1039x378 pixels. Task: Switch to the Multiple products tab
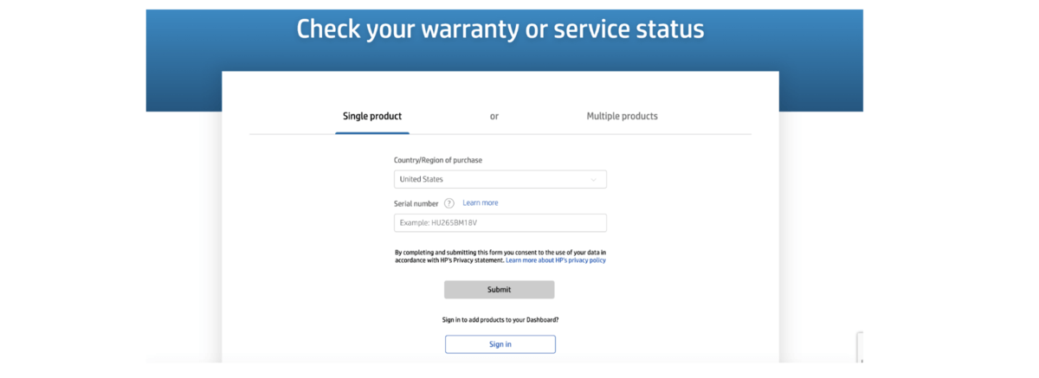click(x=622, y=116)
